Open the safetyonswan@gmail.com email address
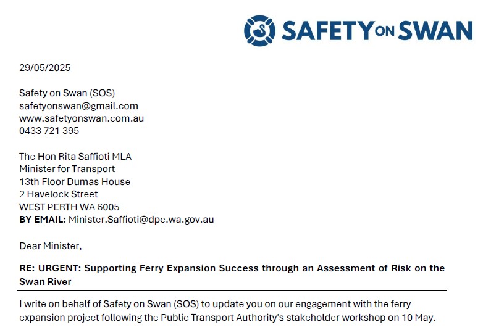Screen dimensions: 491x330 (78, 105)
